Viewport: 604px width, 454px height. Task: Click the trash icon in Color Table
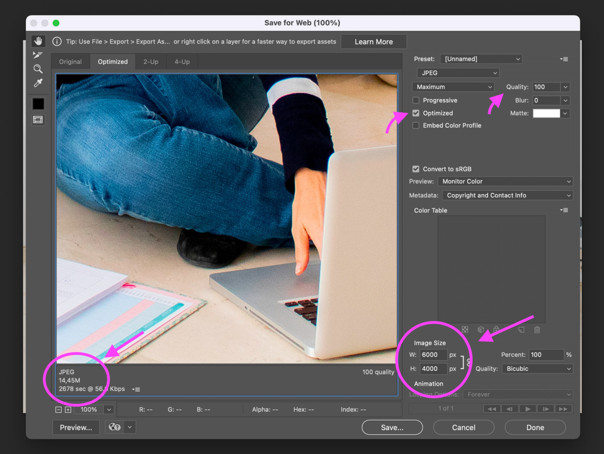pyautogui.click(x=537, y=330)
